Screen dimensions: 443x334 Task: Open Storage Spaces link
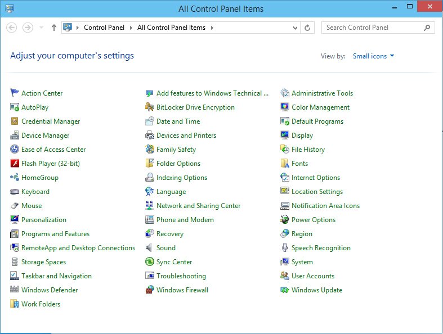click(x=43, y=262)
